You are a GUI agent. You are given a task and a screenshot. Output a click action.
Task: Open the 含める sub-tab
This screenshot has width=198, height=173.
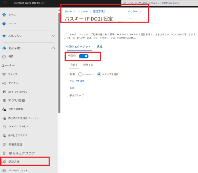point(74,65)
